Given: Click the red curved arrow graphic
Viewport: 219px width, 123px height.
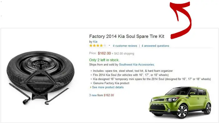Looking at the screenshot, I should point(181,20).
